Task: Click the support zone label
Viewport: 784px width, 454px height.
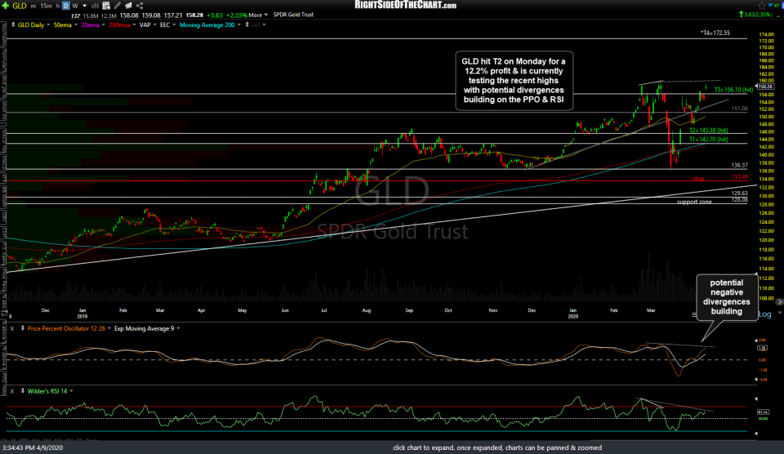Action: pyautogui.click(x=694, y=202)
